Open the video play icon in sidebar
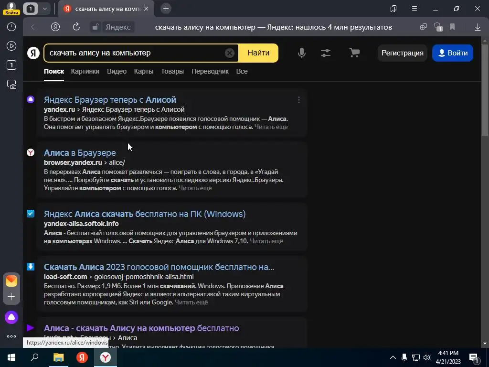The height and width of the screenshot is (367, 489). [11, 46]
